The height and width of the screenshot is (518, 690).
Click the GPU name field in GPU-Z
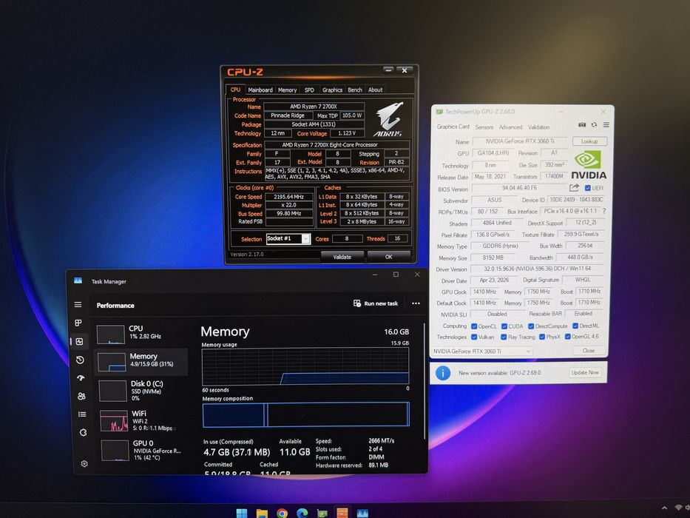(x=520, y=141)
